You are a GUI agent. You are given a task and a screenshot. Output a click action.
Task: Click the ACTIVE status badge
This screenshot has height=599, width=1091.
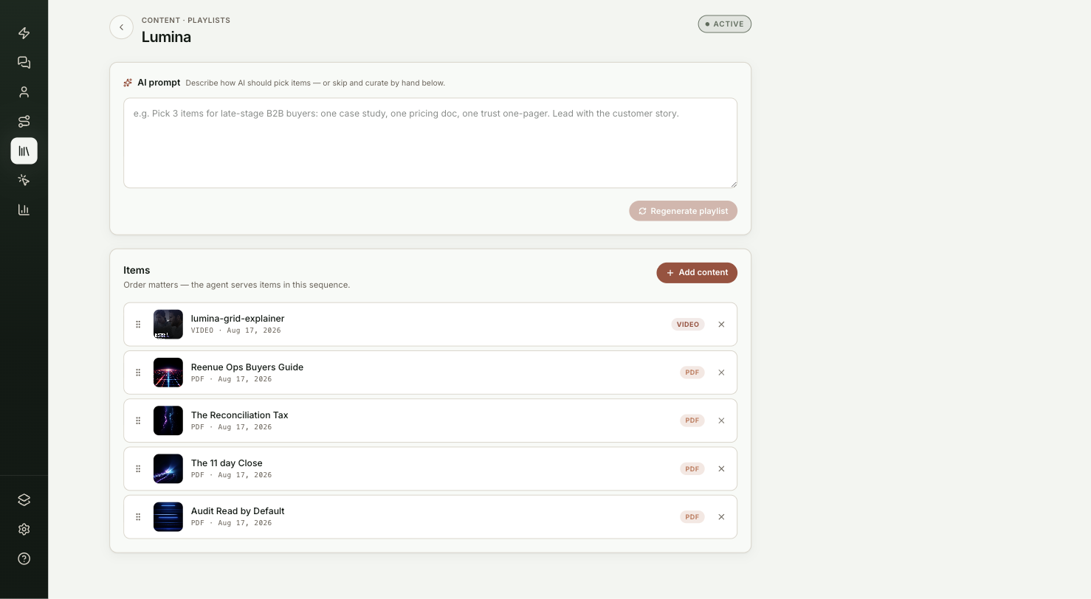coord(725,24)
